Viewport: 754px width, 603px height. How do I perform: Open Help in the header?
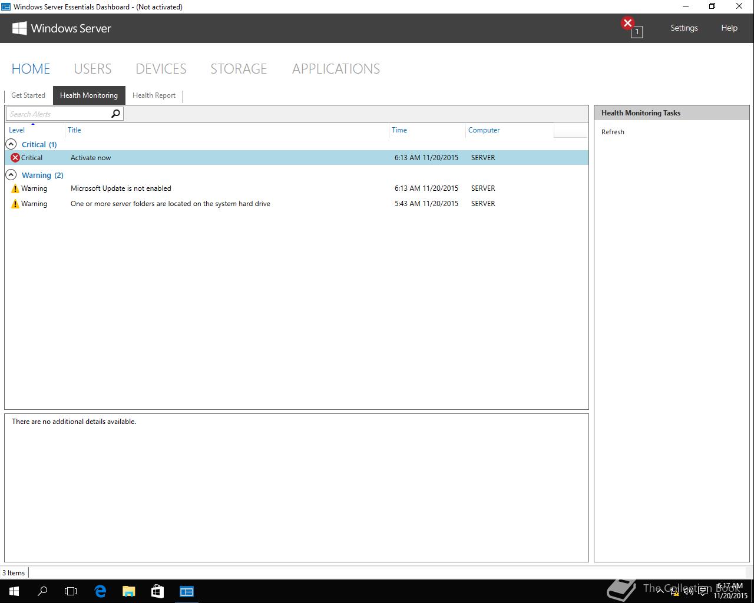[729, 28]
